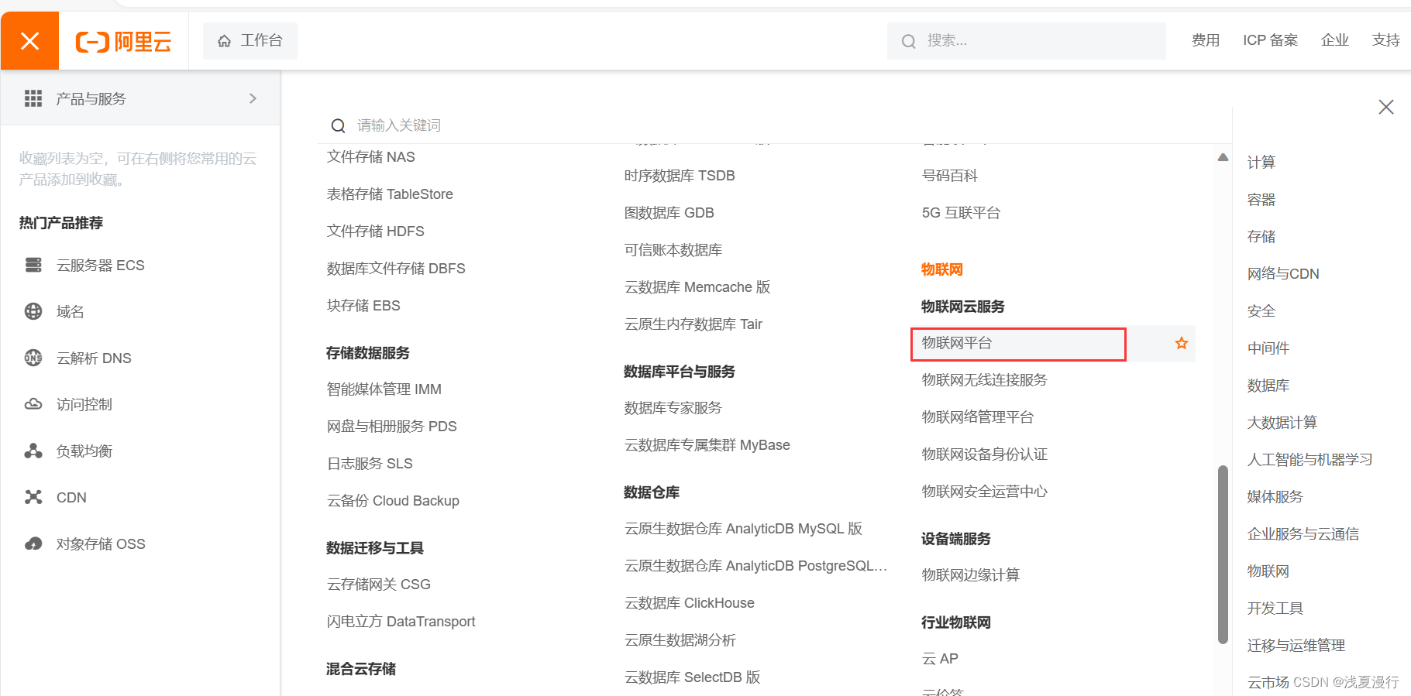
Task: Jump to 存储 category
Action: pos(1261,236)
